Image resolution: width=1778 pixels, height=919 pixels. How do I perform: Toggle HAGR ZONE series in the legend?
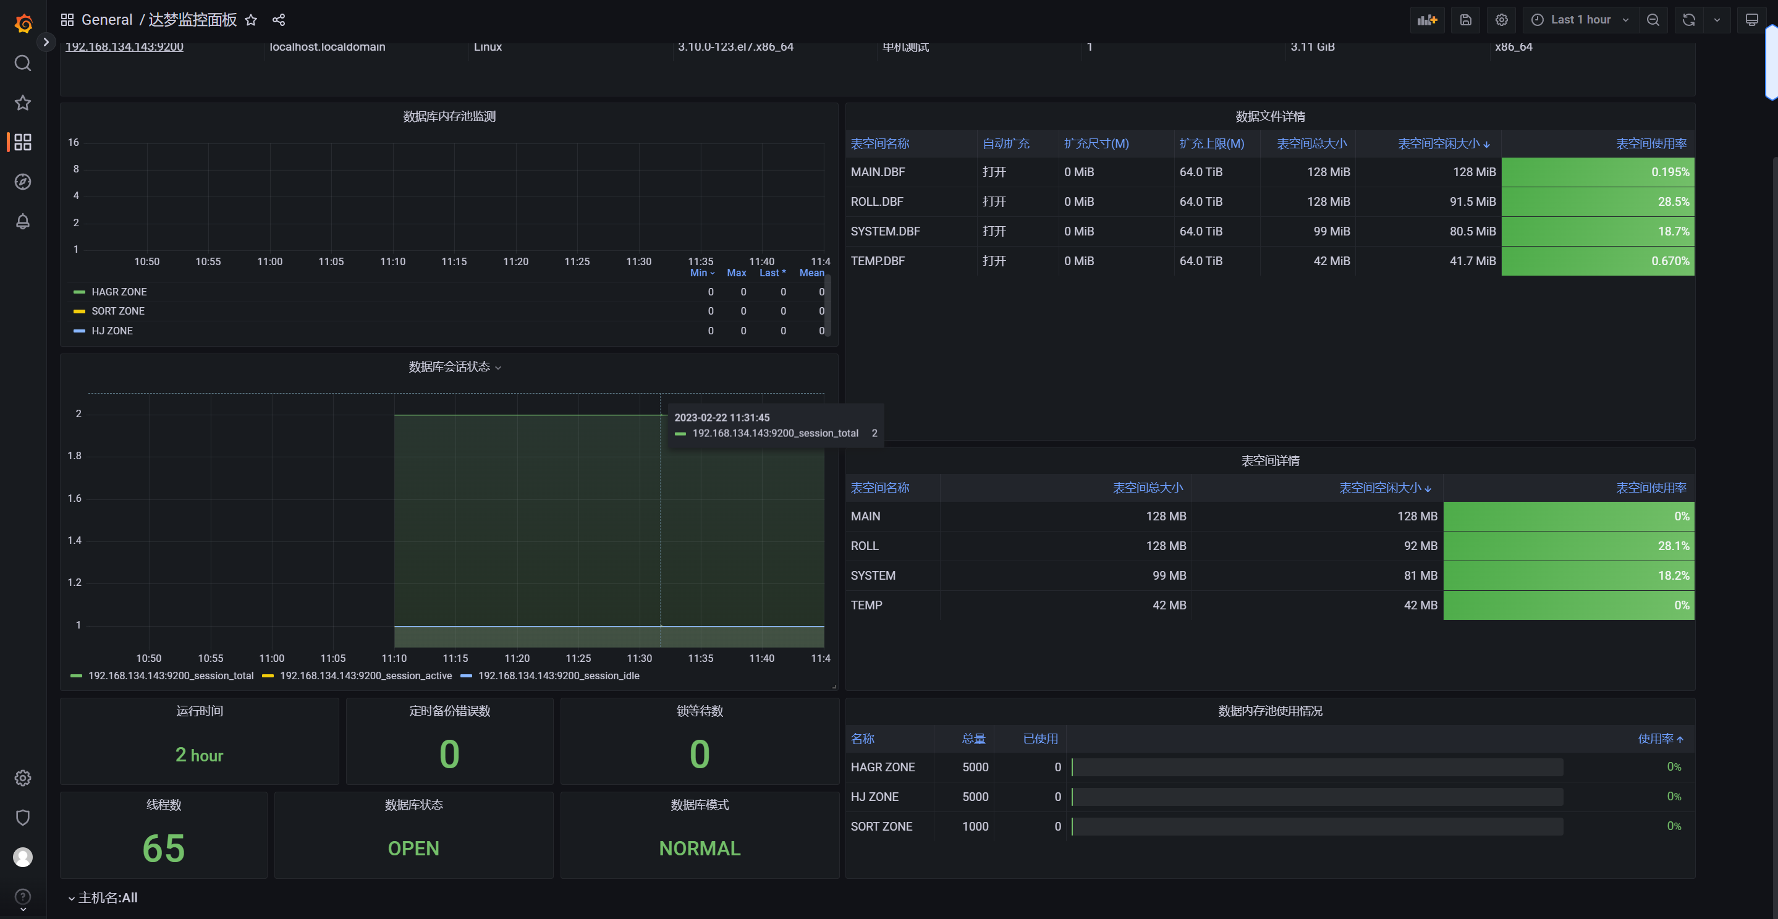[119, 292]
